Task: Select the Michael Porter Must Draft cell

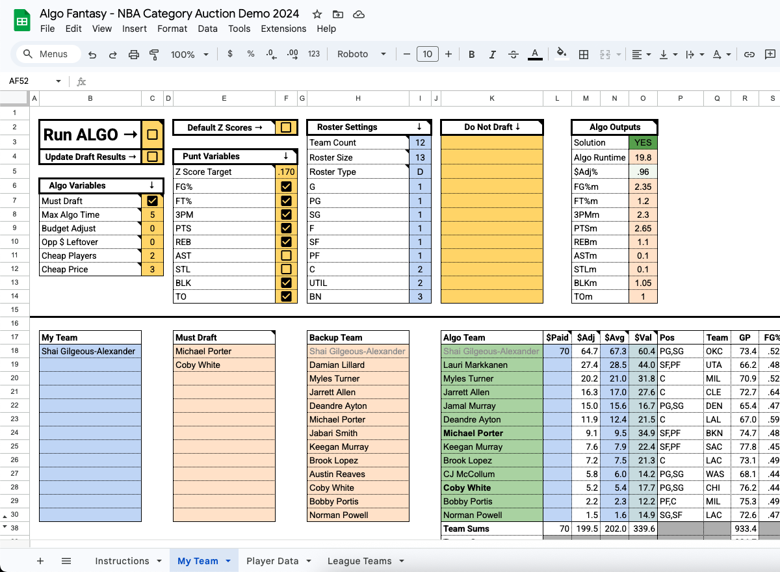Action: (x=224, y=351)
